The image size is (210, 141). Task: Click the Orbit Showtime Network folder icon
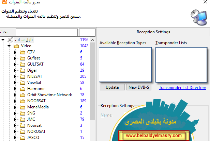[22, 95]
